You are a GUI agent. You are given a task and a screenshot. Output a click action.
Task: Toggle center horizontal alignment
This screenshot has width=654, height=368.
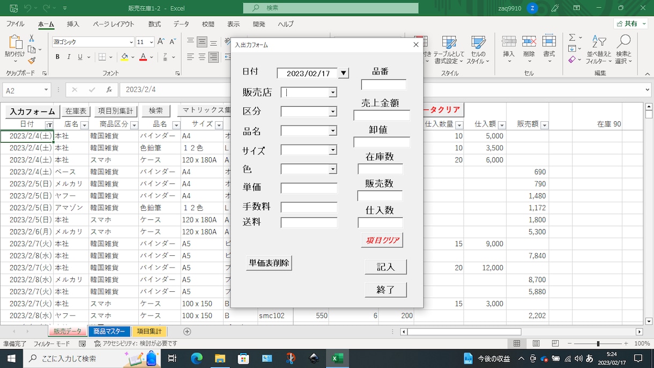coord(202,57)
